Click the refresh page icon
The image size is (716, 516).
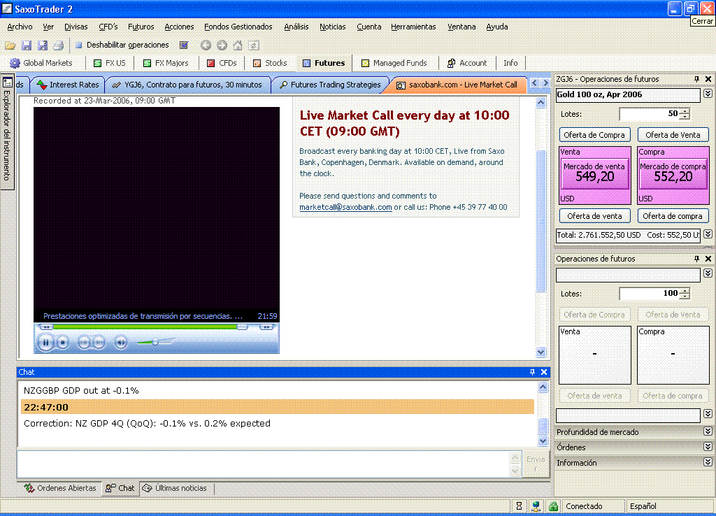pos(254,45)
